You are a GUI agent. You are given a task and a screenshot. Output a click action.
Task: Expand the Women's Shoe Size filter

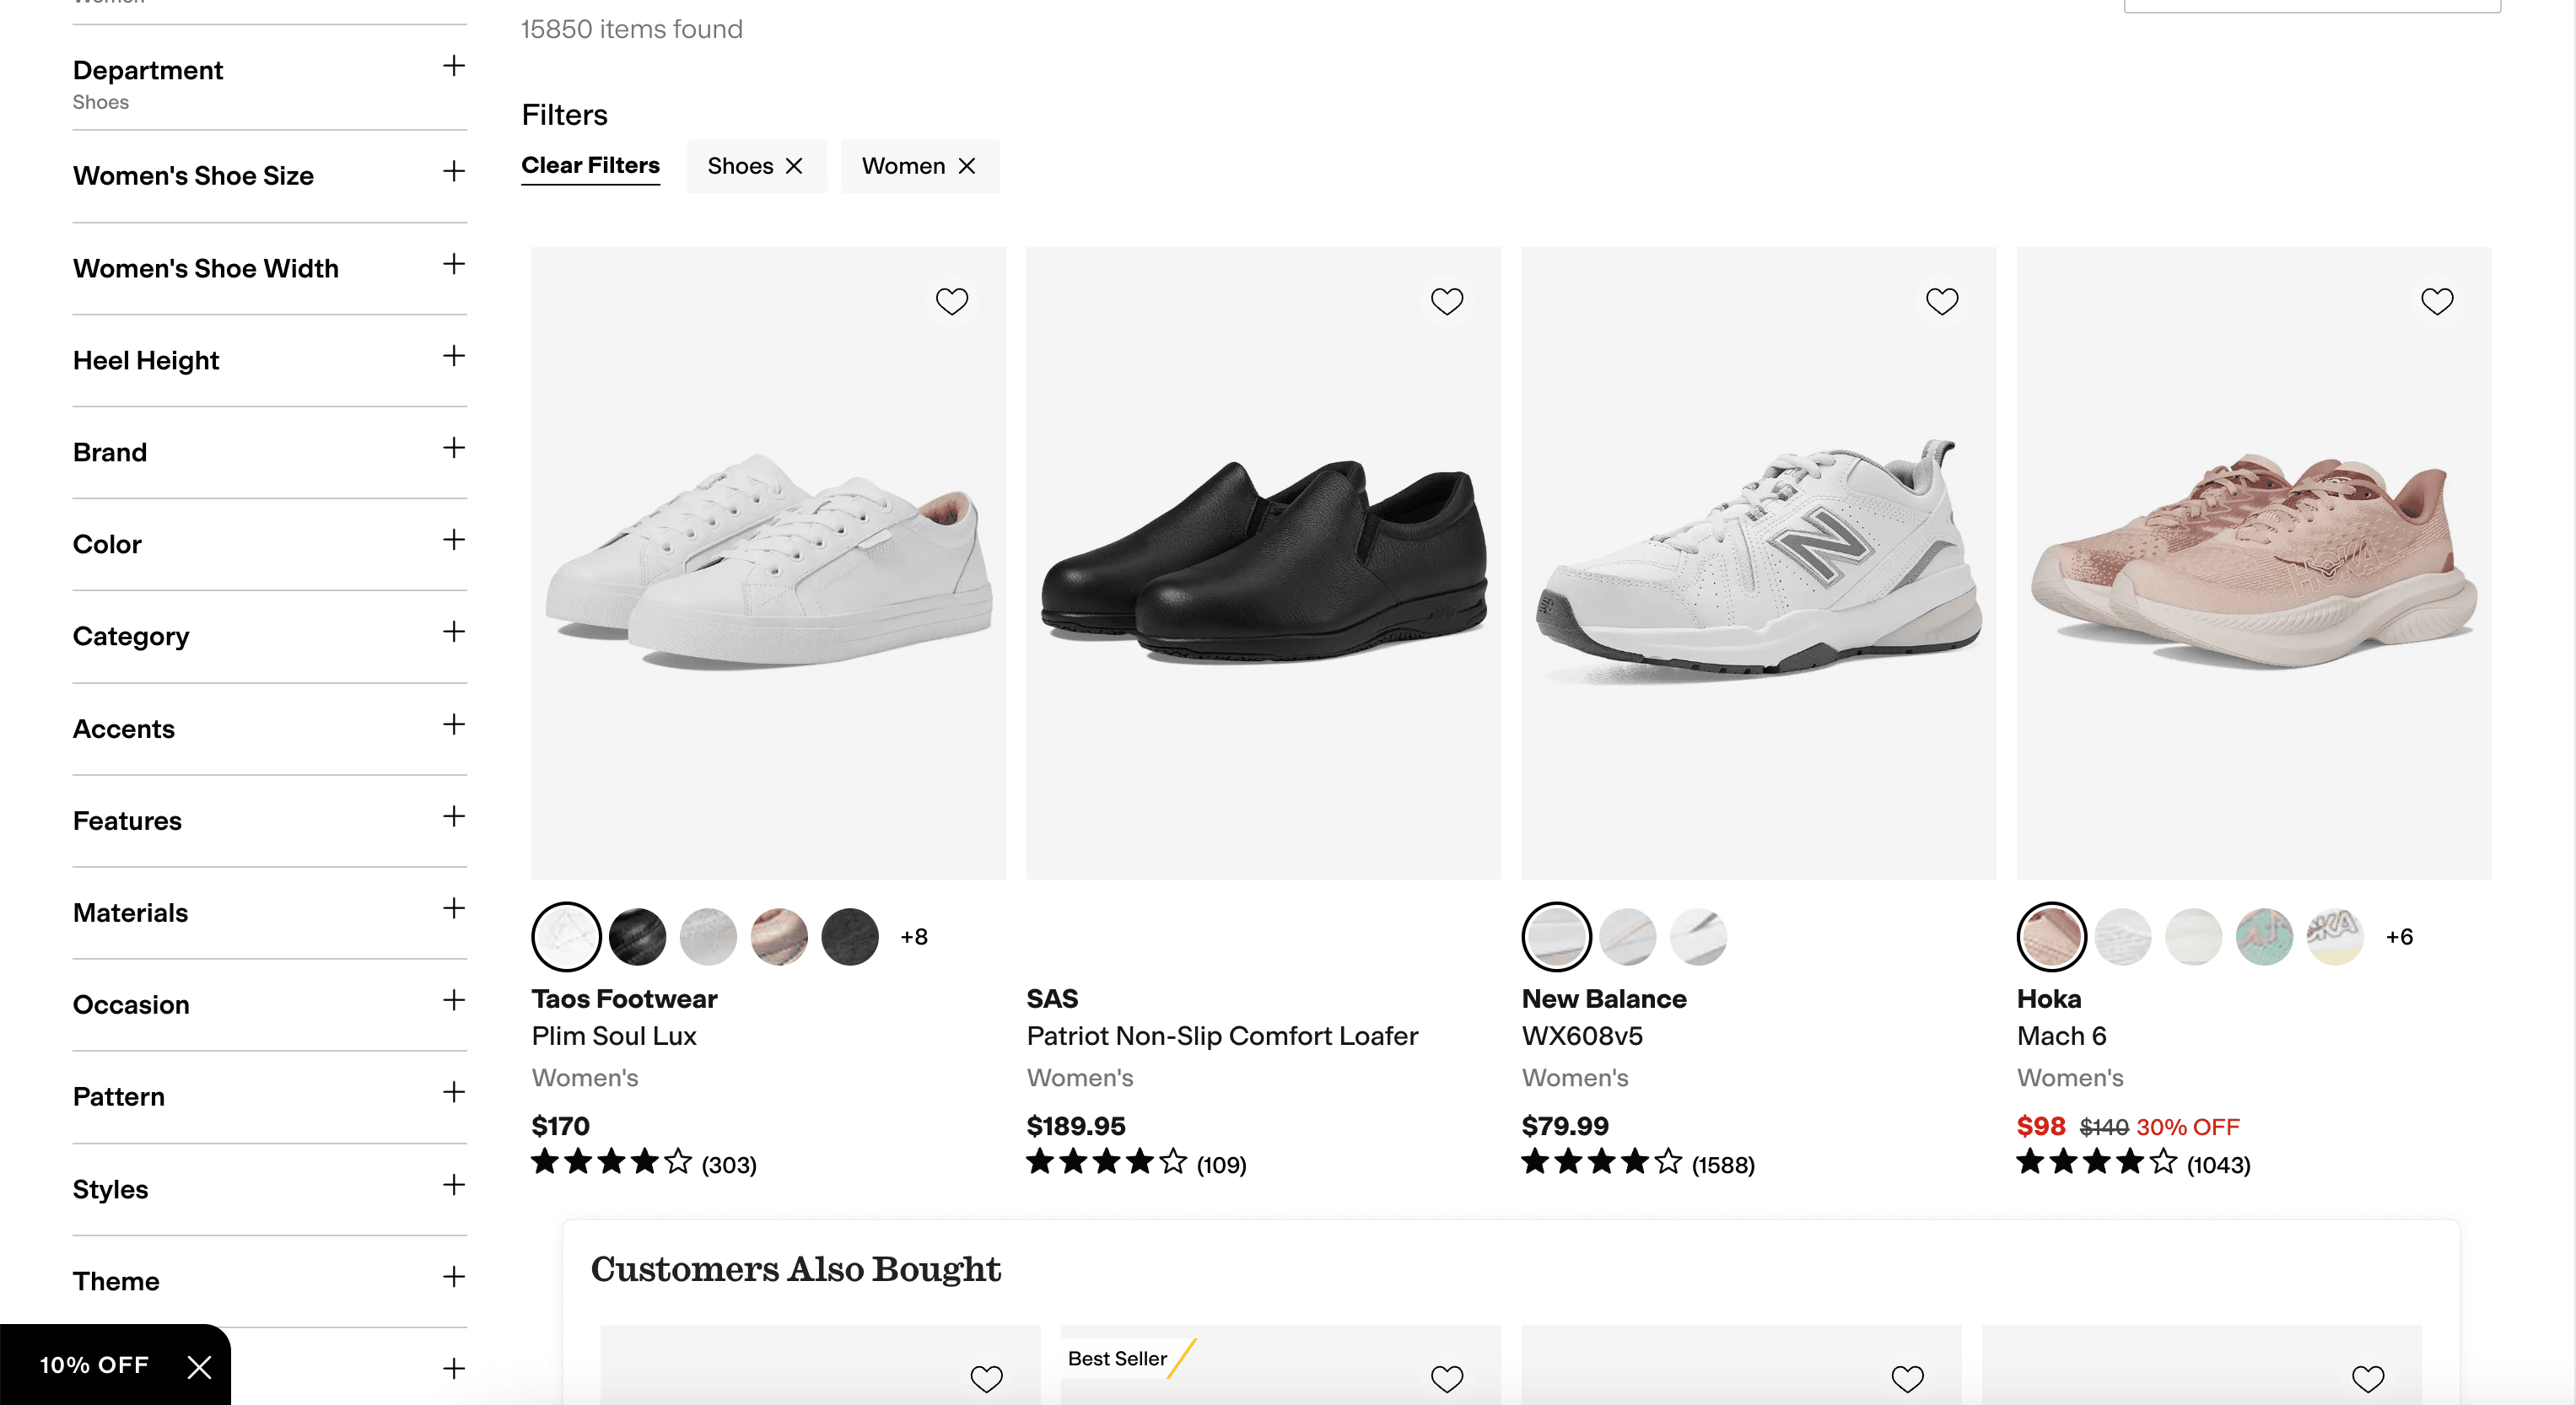[x=454, y=172]
